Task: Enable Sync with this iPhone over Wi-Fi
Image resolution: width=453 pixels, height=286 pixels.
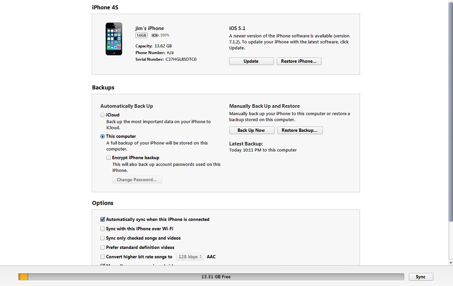Action: pyautogui.click(x=103, y=229)
